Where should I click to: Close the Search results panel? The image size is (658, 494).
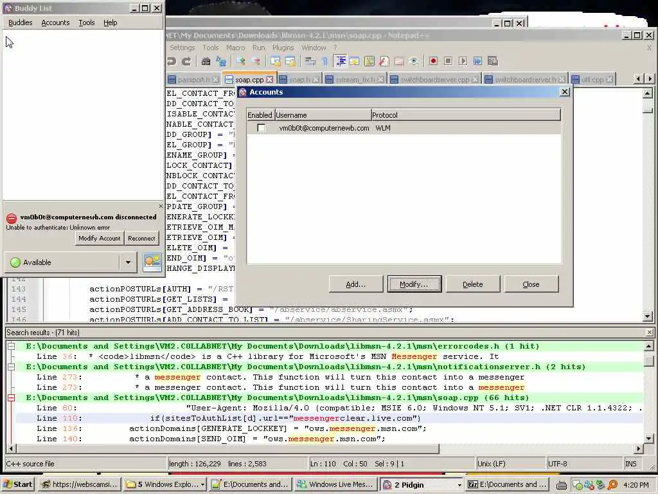tap(649, 333)
